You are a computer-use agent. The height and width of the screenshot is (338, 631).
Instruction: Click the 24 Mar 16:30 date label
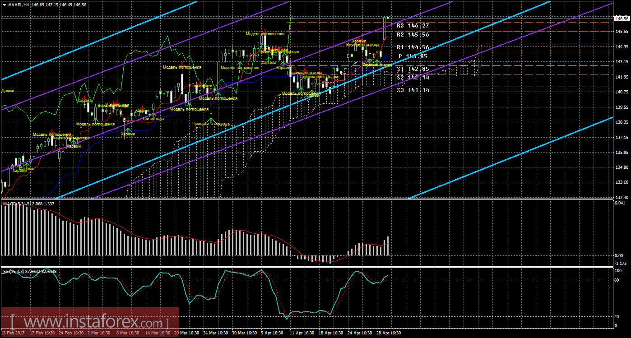click(215, 333)
